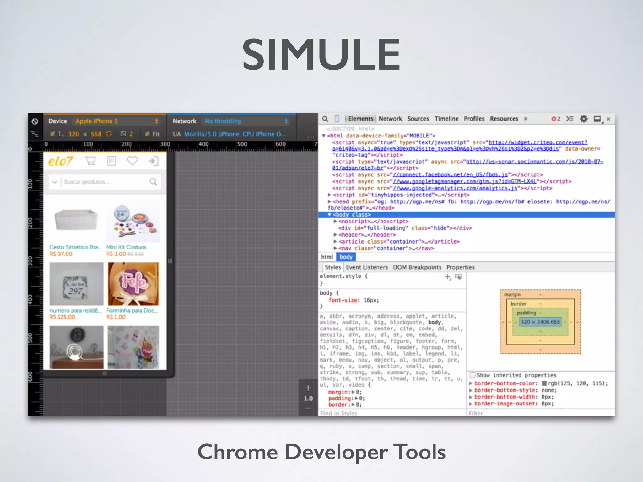Viewport: 643px width, 482px height.
Task: Expand the noscript node
Action: coord(335,221)
